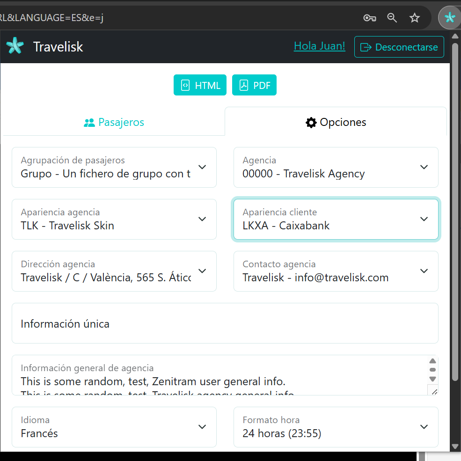Click the page scrollbar down arrow
The height and width of the screenshot is (461, 461).
coord(455,446)
